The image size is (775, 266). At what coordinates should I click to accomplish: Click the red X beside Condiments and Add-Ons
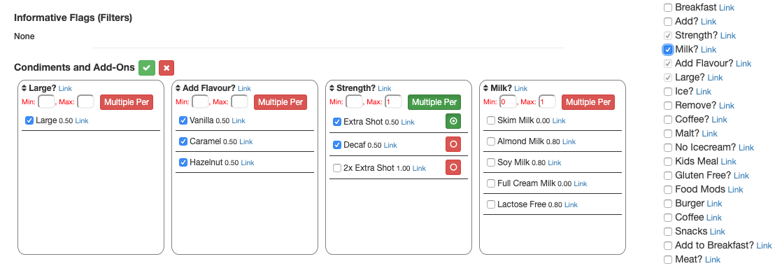(x=166, y=68)
